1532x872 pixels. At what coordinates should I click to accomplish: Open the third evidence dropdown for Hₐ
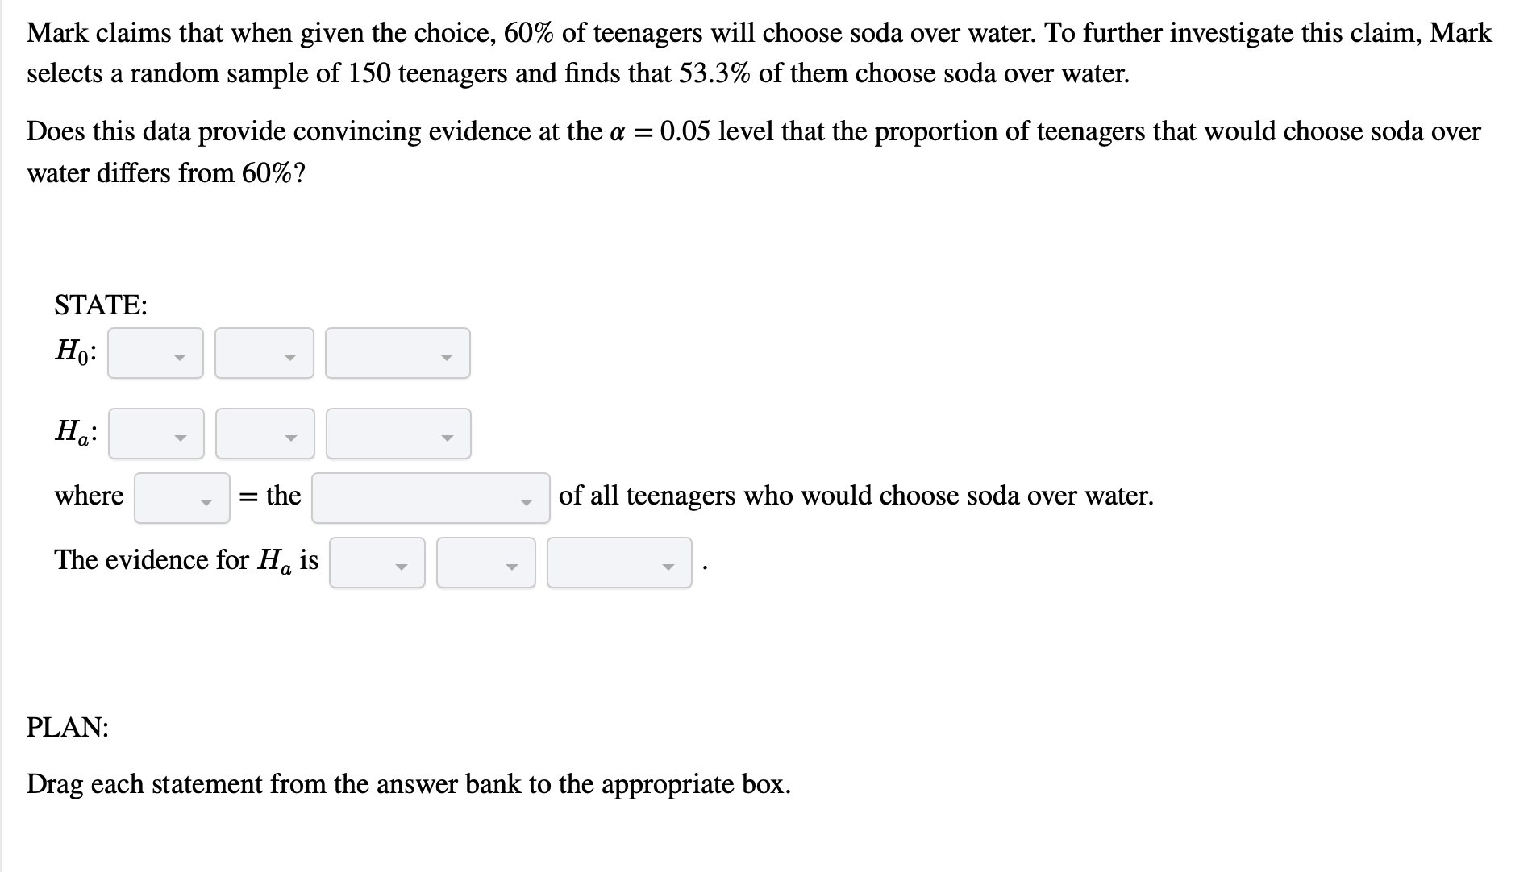(618, 563)
